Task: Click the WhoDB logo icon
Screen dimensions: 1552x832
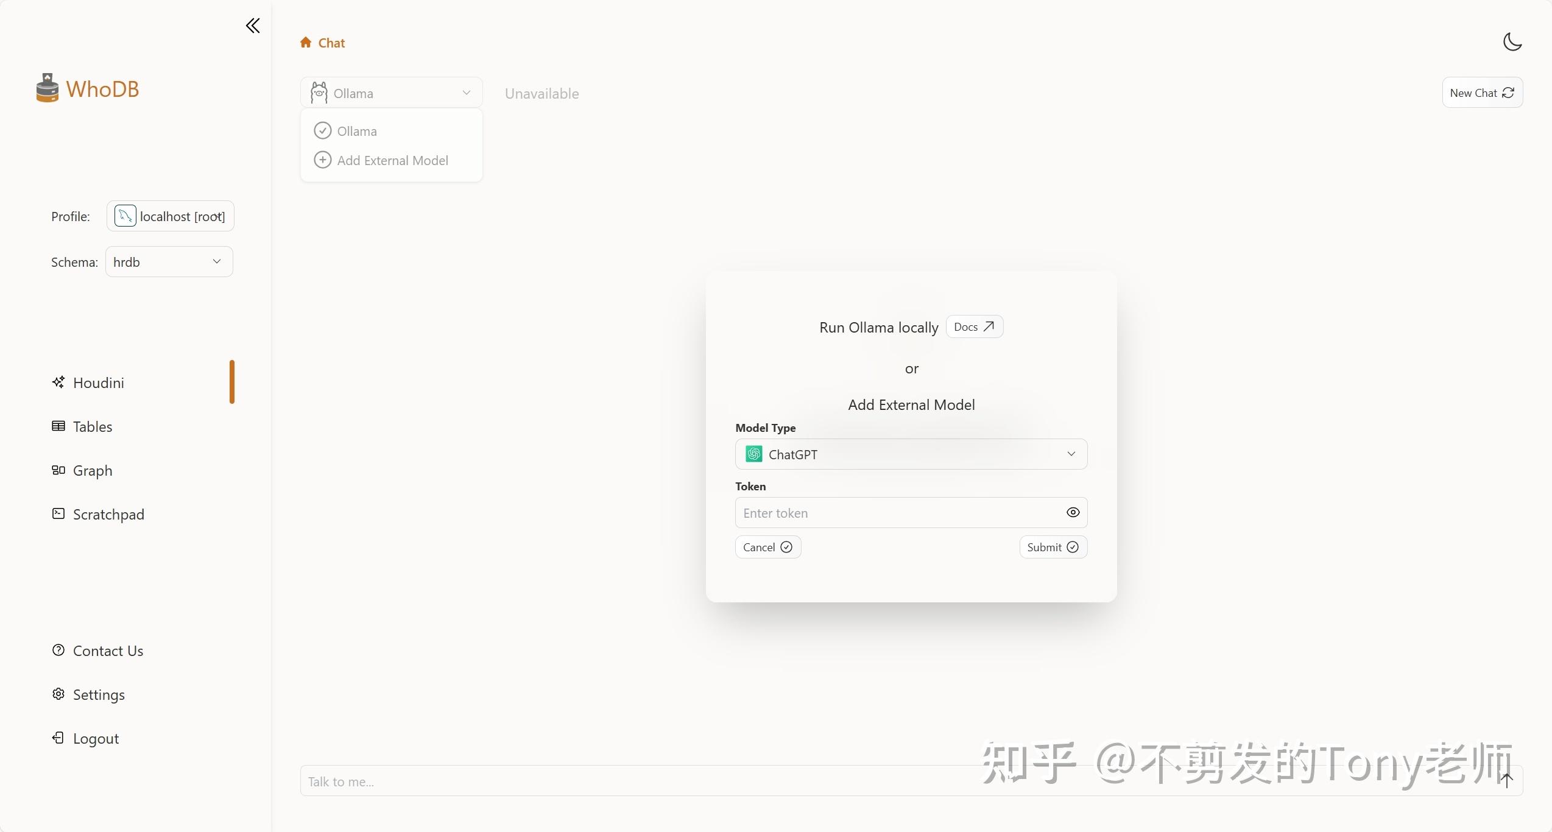Action: [x=48, y=89]
